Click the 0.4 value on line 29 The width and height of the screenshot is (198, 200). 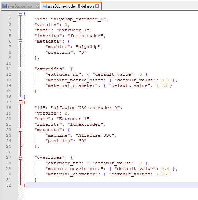[x=166, y=169]
